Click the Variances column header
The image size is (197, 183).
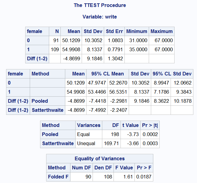[x=89, y=125]
